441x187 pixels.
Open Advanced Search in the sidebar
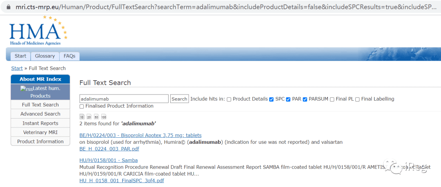coord(40,114)
